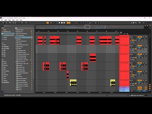Click the browser search field

(x=18, y=26)
